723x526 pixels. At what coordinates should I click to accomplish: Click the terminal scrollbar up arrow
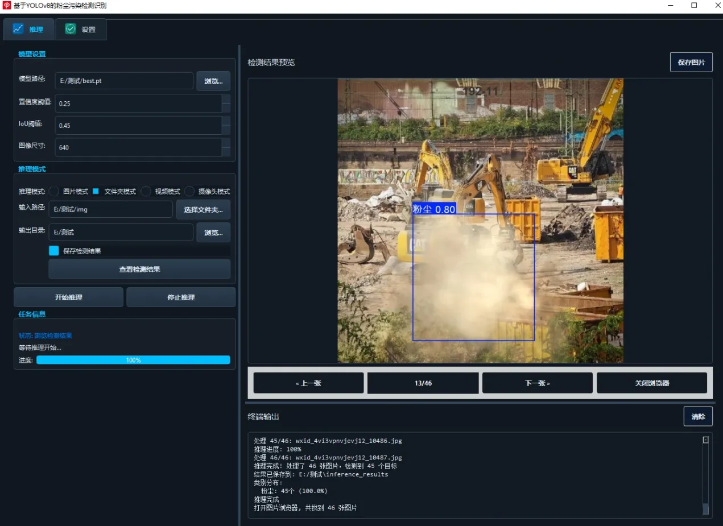click(x=706, y=440)
